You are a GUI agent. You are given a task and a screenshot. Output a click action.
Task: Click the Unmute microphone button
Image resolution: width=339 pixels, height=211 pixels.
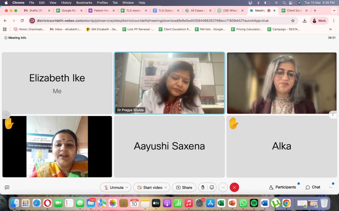pyautogui.click(x=114, y=188)
